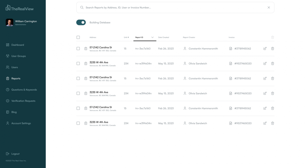Click the trash icon in the table header
This screenshot has width=305, height=168.
(273, 37)
